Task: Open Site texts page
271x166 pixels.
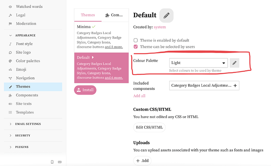Action: [24, 104]
